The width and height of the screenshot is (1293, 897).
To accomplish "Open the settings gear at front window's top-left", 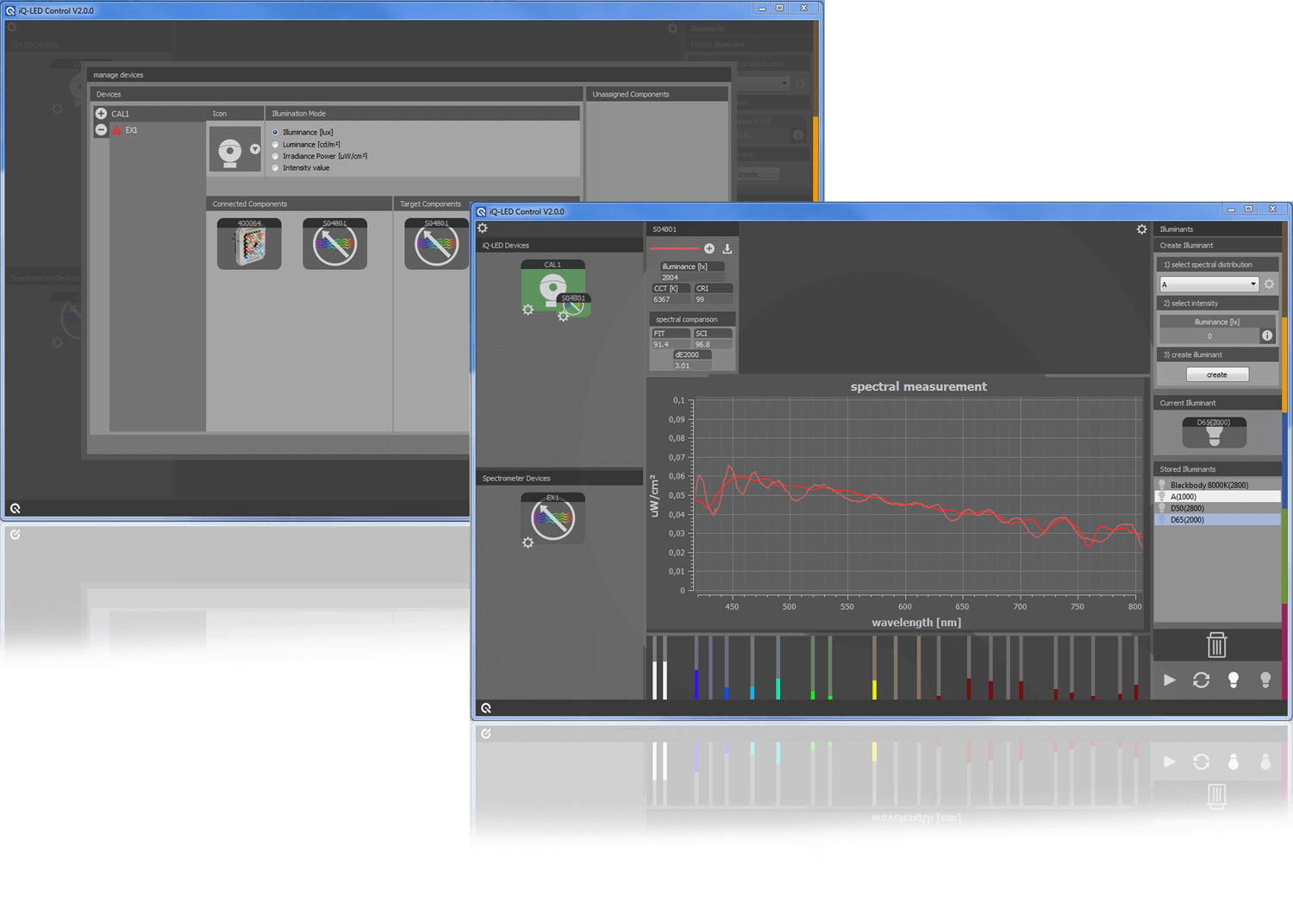I will click(x=483, y=229).
